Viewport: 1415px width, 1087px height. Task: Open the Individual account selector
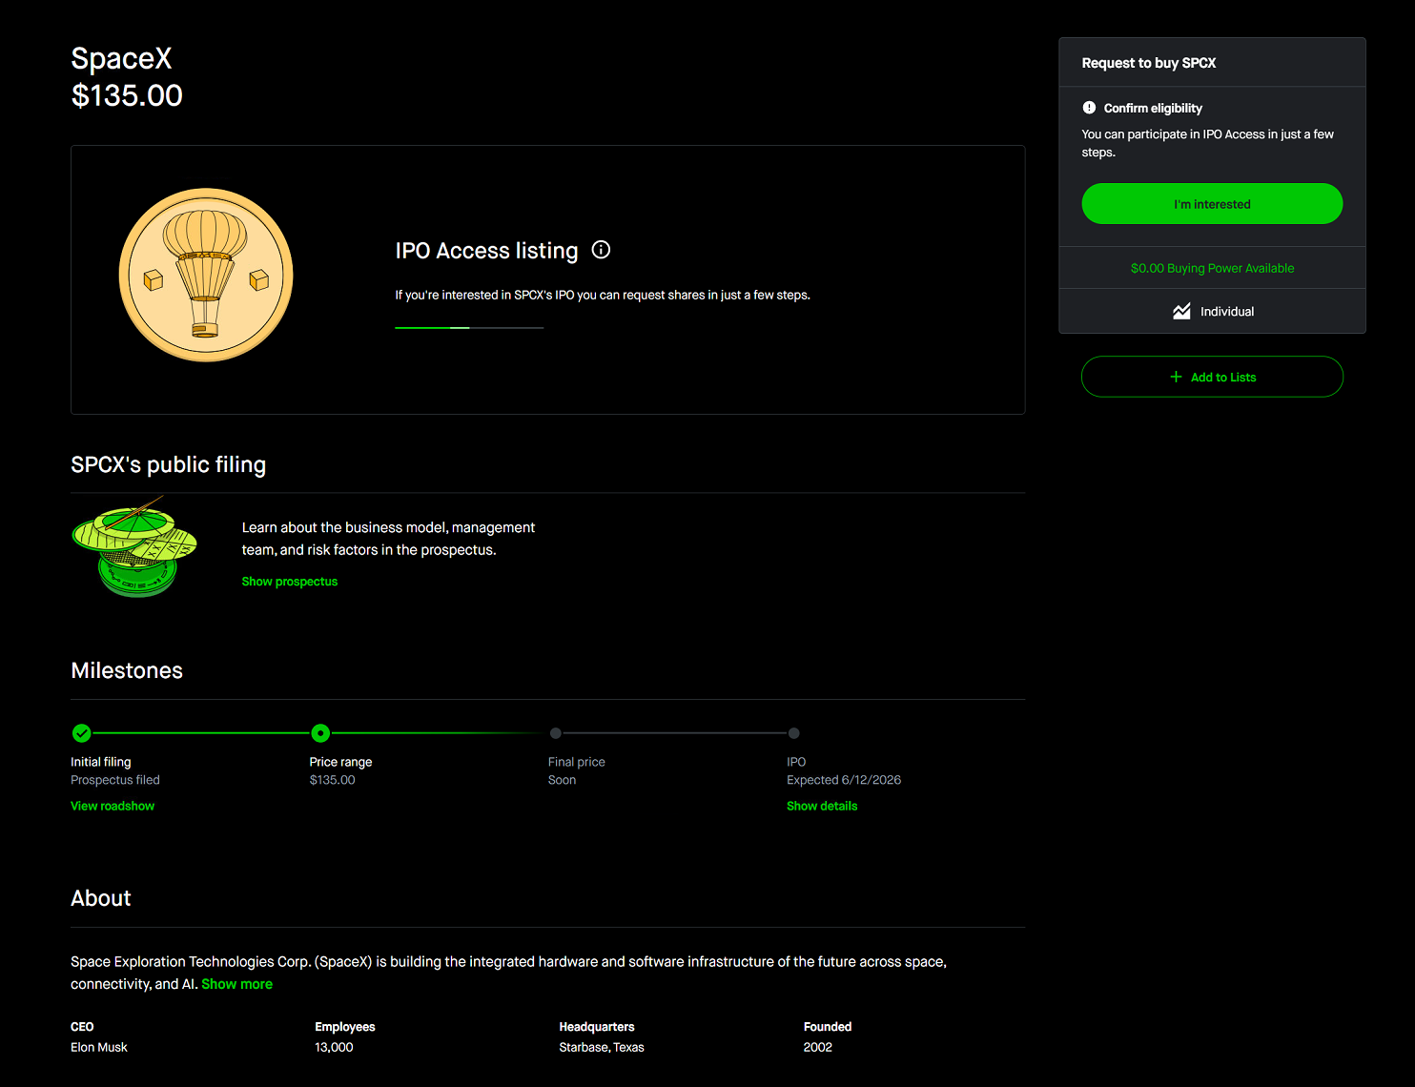coord(1212,312)
